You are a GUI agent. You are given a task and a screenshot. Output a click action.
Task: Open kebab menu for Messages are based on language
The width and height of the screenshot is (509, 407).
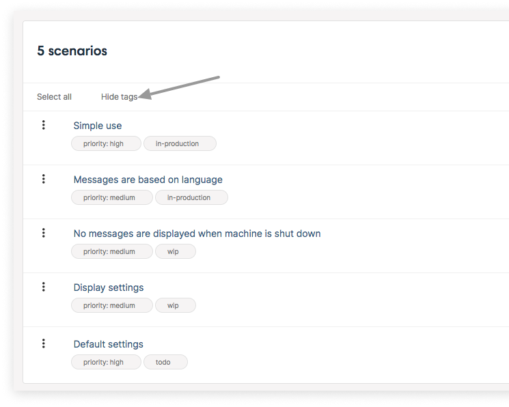pos(44,179)
